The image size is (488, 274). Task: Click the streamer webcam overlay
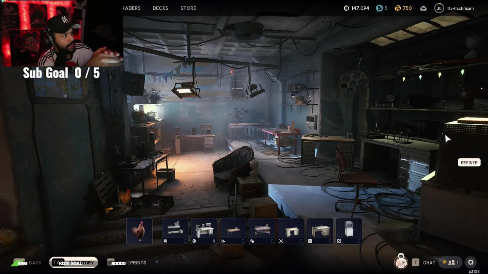pyautogui.click(x=61, y=33)
